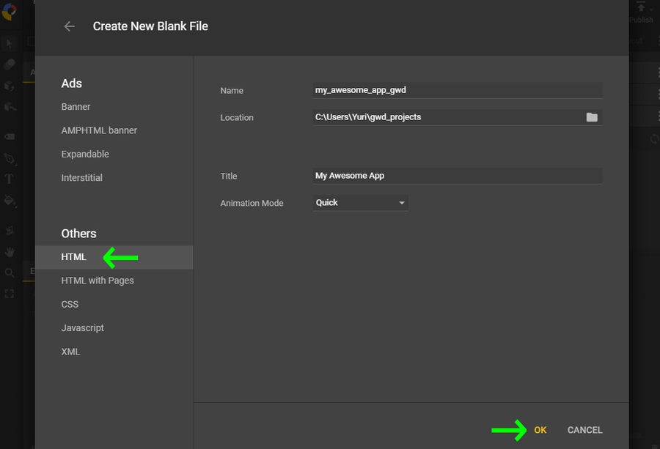Select the Paint Bucket fill tool
Screen dimensions: 660x449
tap(10, 200)
